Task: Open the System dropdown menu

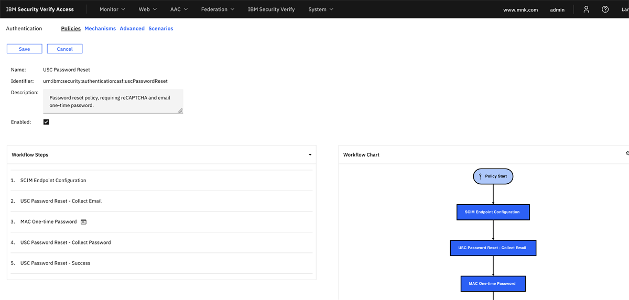Action: point(321,9)
